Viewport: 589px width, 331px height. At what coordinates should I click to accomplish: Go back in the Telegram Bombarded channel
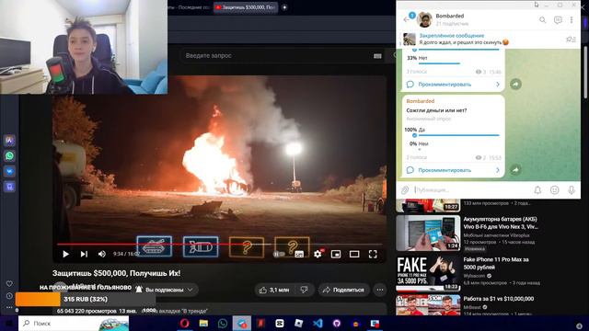point(406,19)
